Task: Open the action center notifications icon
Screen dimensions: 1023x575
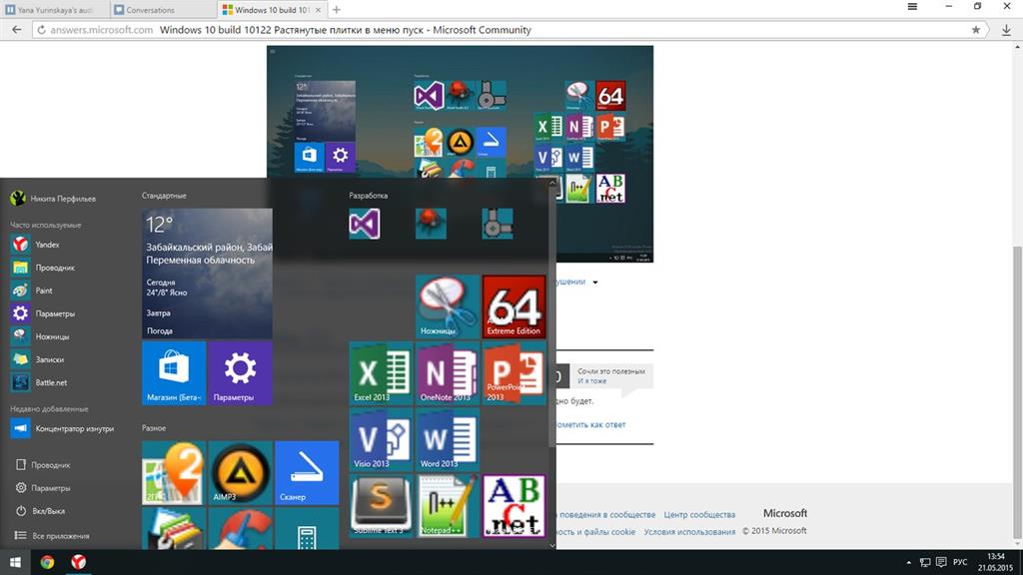Action: click(x=941, y=562)
